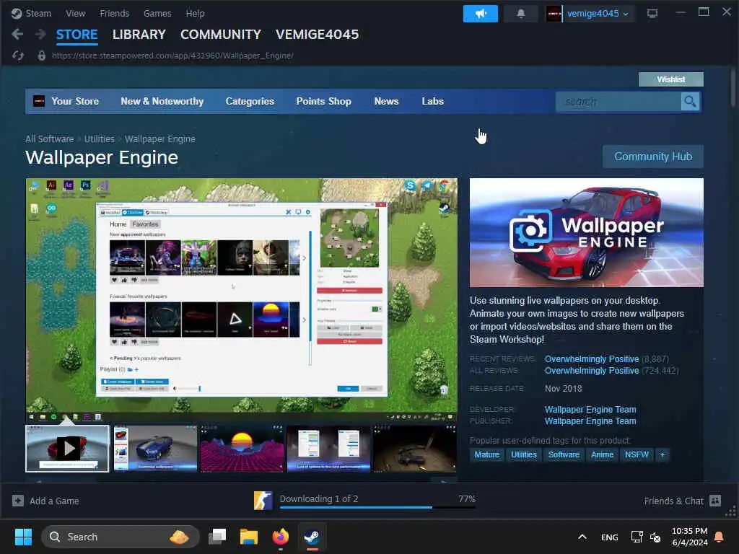Open the Windows notification bell

pos(720,537)
